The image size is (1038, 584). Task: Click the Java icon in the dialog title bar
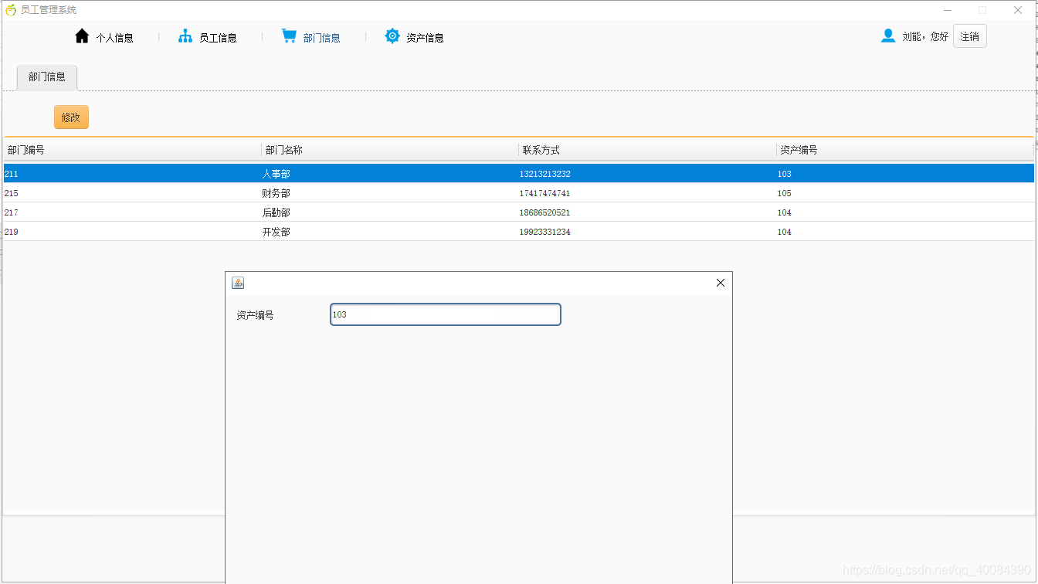coord(238,283)
